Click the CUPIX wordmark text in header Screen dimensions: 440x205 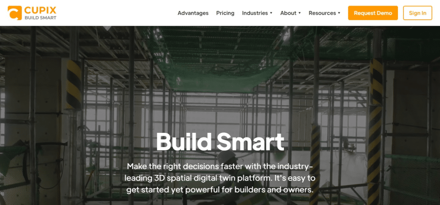coord(40,10)
